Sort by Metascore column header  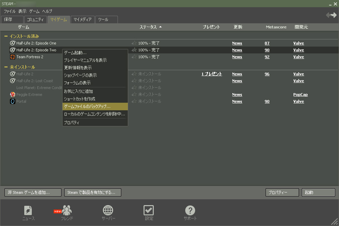point(276,27)
